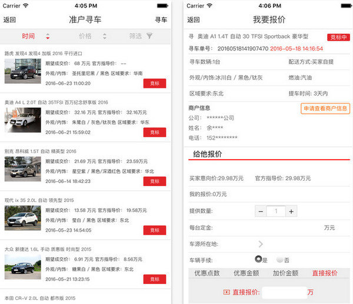The width and height of the screenshot is (353, 304).
Task: Click the Wi-Fi icon in right status bar
Action: point(209,6)
